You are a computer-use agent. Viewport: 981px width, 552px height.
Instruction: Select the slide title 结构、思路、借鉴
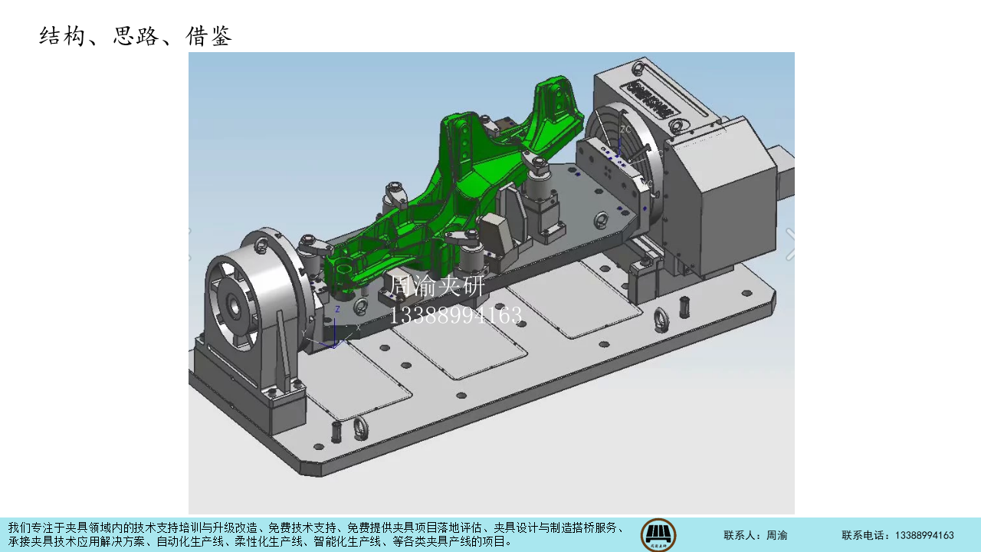136,36
